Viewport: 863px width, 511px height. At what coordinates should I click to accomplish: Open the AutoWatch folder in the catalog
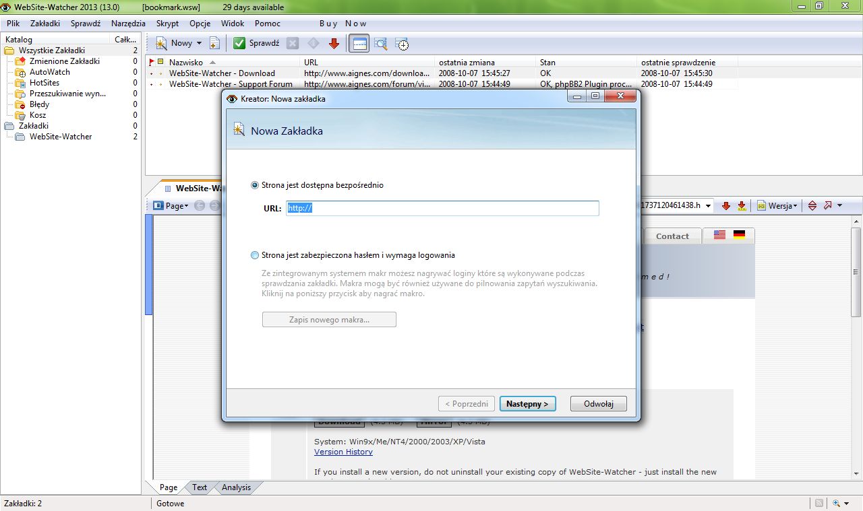tap(49, 72)
